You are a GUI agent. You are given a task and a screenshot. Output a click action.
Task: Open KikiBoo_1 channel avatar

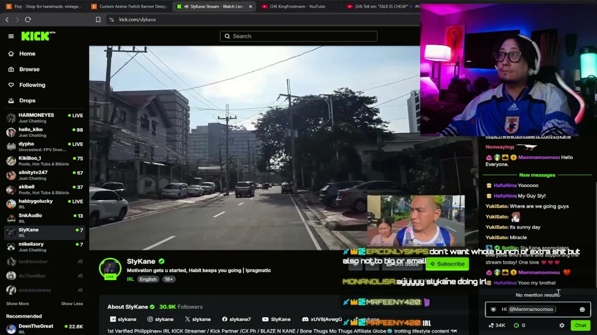(x=11, y=161)
